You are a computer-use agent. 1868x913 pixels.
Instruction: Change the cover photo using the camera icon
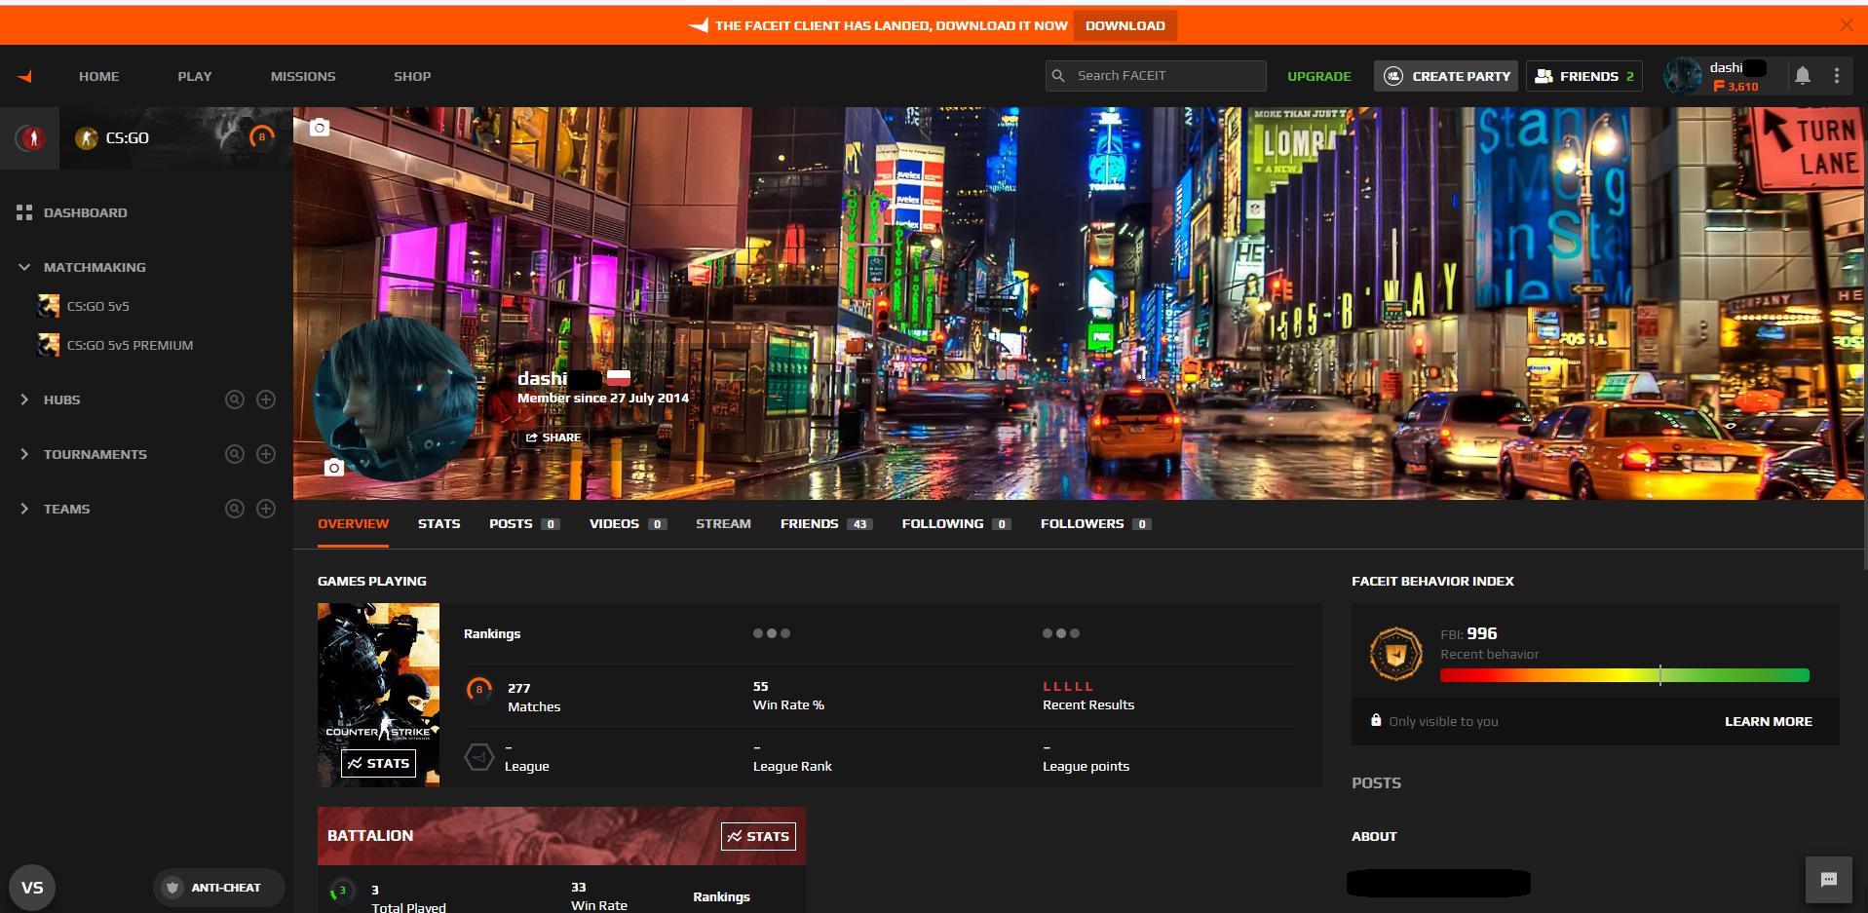pyautogui.click(x=320, y=128)
